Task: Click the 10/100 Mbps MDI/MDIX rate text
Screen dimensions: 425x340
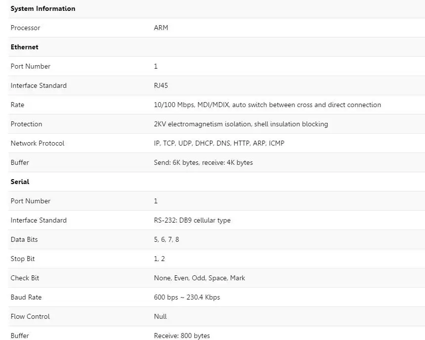Action: [x=267, y=105]
